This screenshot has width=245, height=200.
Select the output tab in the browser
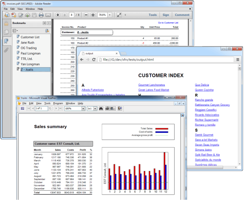click(x=99, y=53)
